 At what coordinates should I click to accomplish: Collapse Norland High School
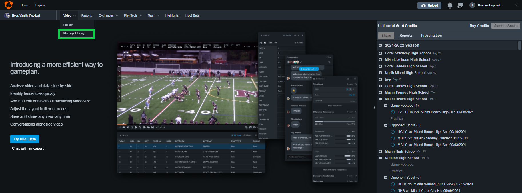[380, 158]
